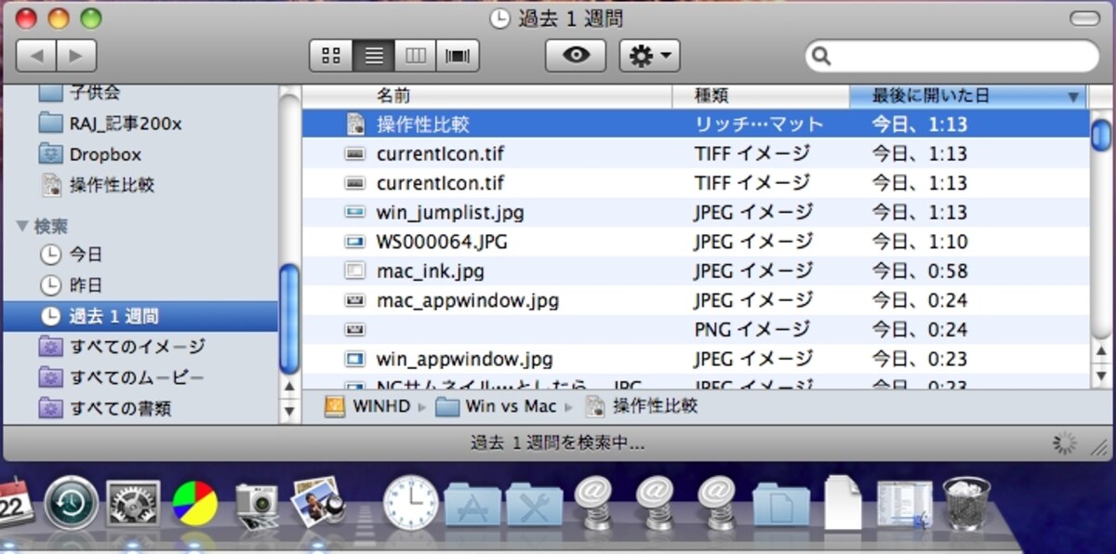Click 操作性比較 in the path bar
This screenshot has width=1116, height=554.
click(x=641, y=406)
